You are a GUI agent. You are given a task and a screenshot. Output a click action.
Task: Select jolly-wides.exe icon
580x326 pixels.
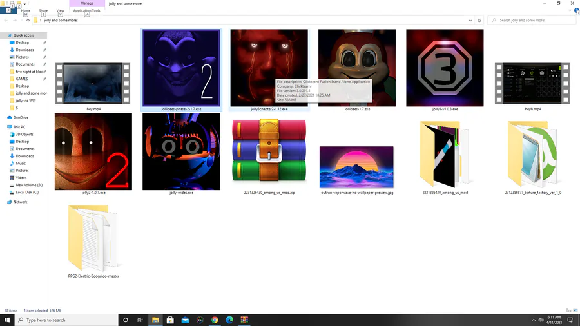tap(181, 151)
